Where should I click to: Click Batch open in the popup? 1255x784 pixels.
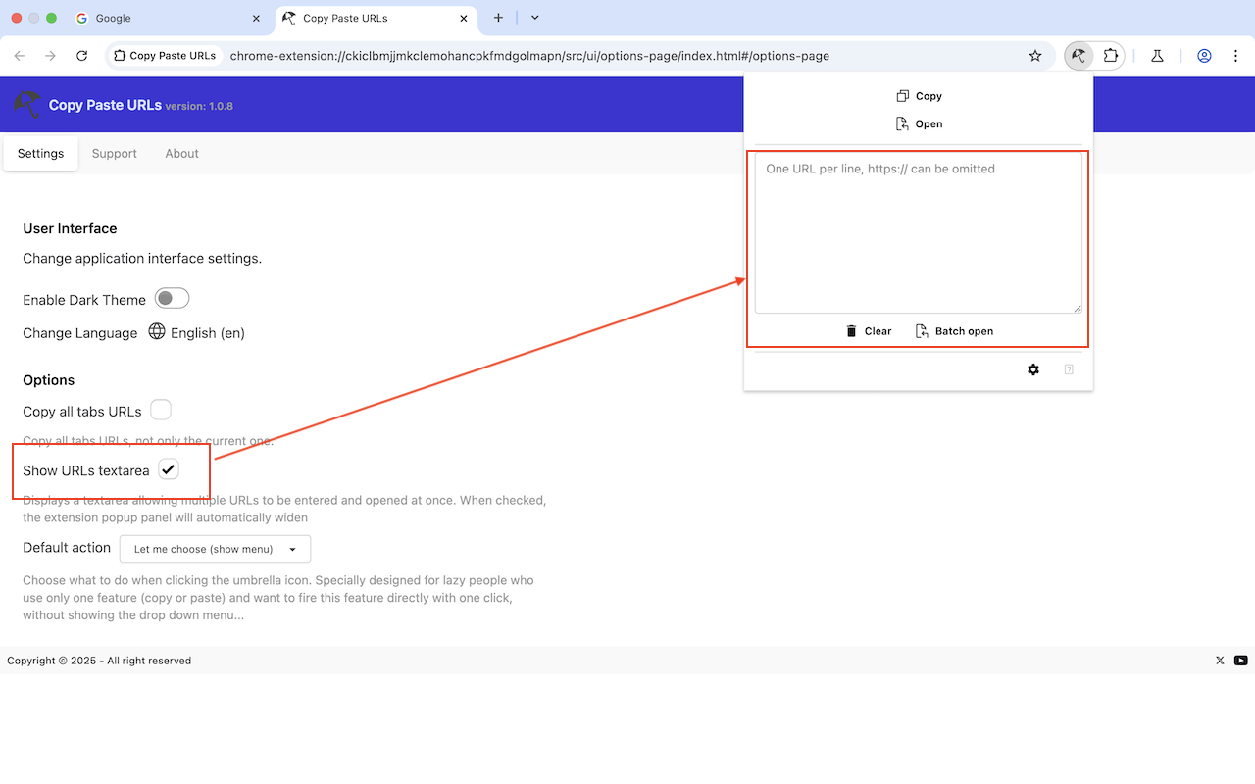tap(953, 330)
